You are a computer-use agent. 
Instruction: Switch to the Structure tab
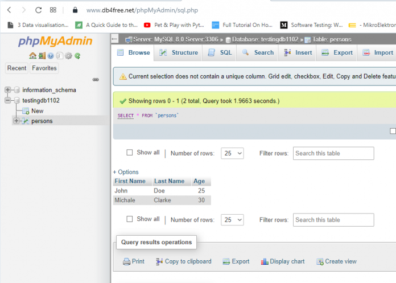178,52
